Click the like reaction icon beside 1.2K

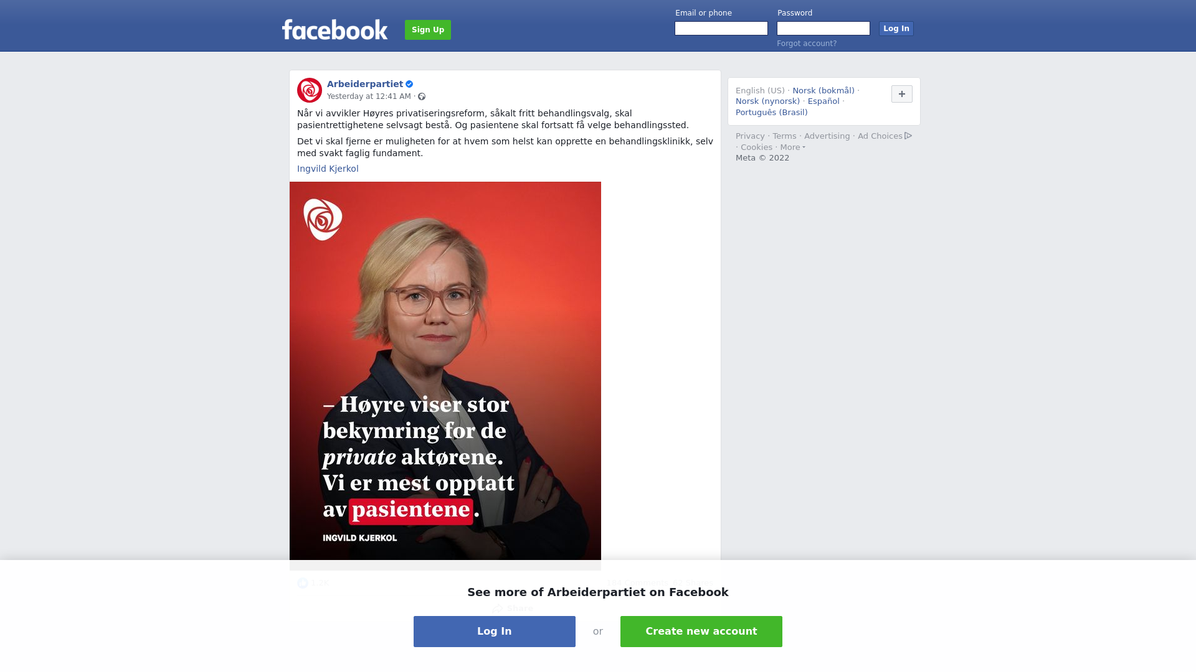(303, 583)
